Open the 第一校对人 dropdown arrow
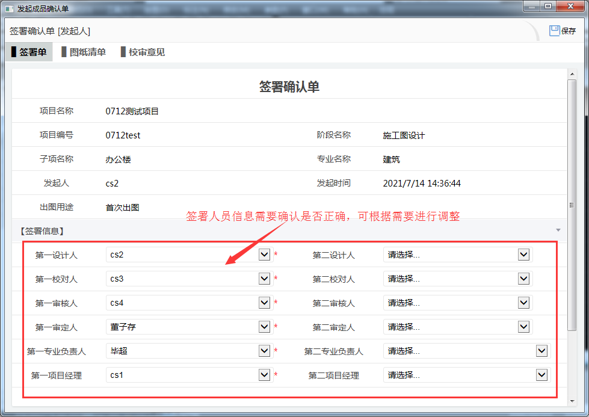This screenshot has height=417, width=589. [264, 279]
